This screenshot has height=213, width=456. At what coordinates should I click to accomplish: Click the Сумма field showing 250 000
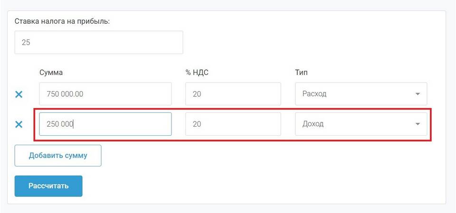coord(105,124)
